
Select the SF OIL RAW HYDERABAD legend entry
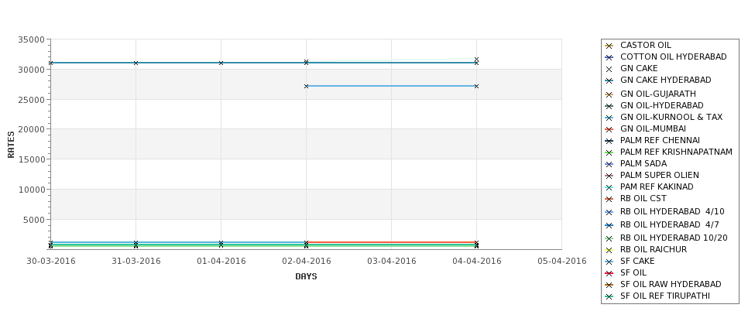pos(663,284)
